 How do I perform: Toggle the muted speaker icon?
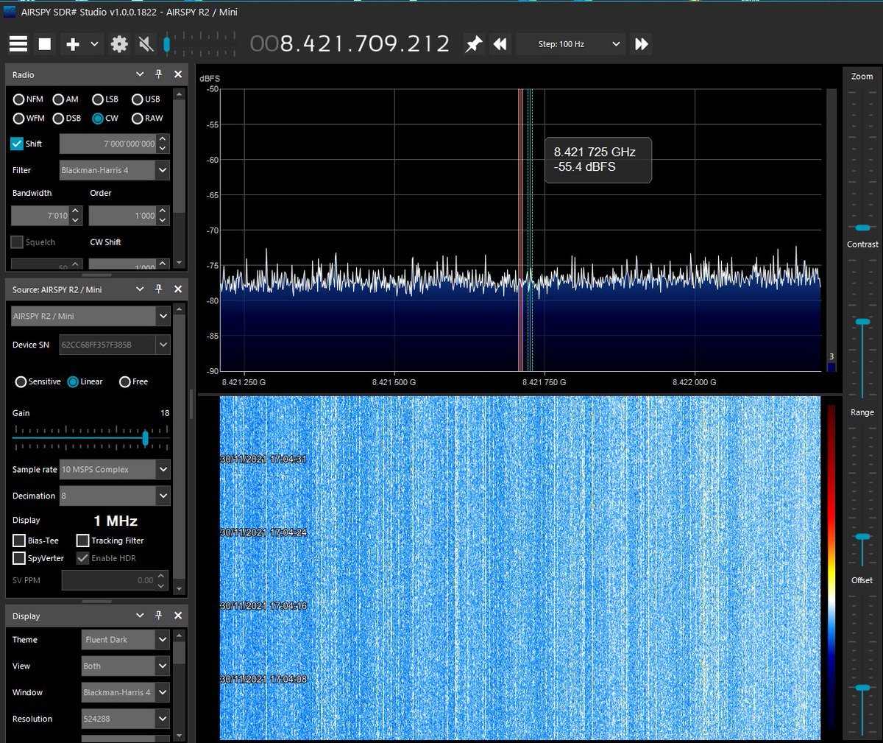(146, 44)
